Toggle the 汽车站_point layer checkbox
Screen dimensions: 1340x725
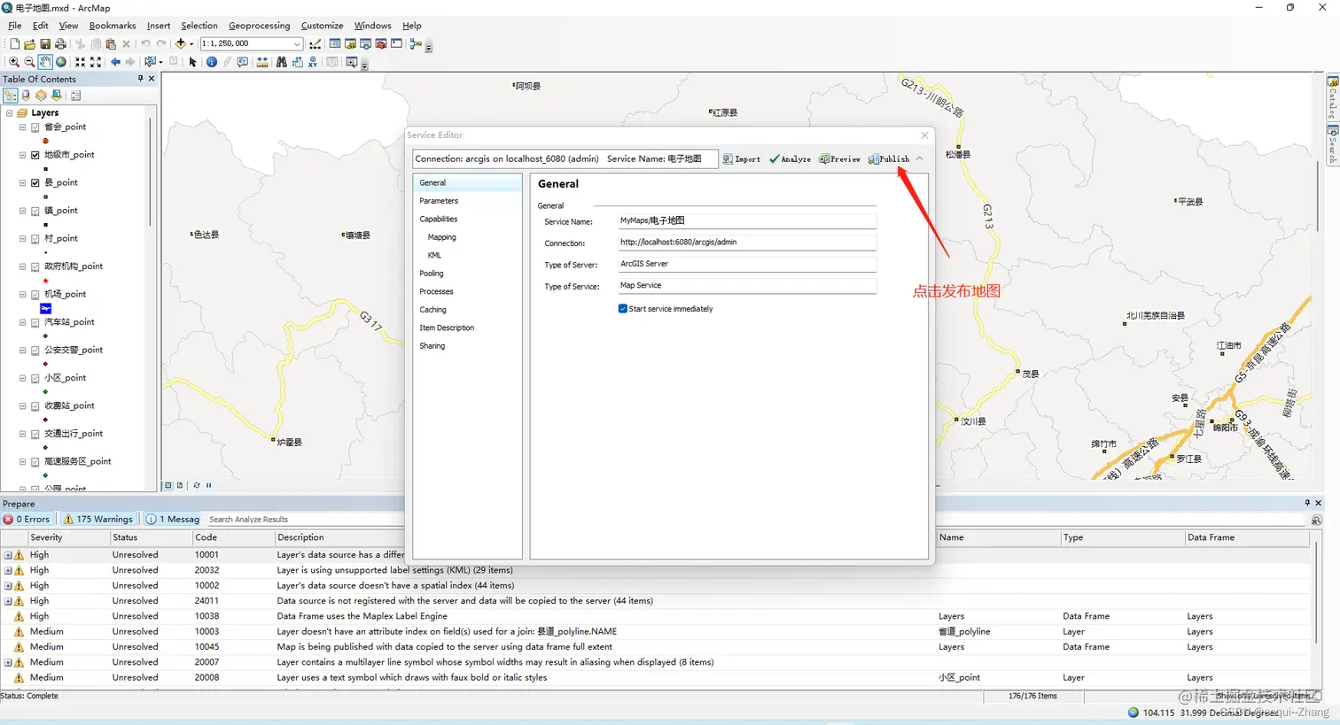point(35,322)
